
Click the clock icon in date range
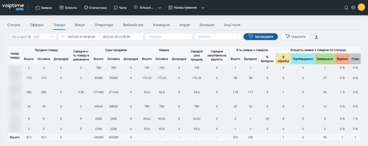(x=63, y=36)
